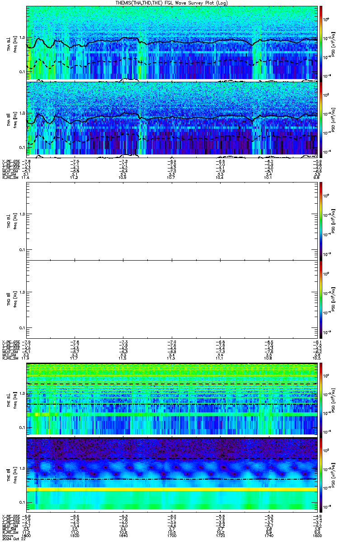
Task: Click the 0.1 frequency tick of THD BL
Action: coord(22,250)
